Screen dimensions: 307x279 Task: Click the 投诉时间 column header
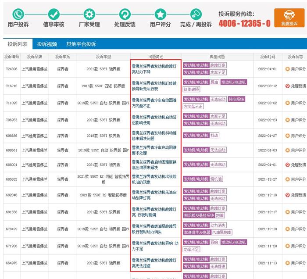point(268,57)
